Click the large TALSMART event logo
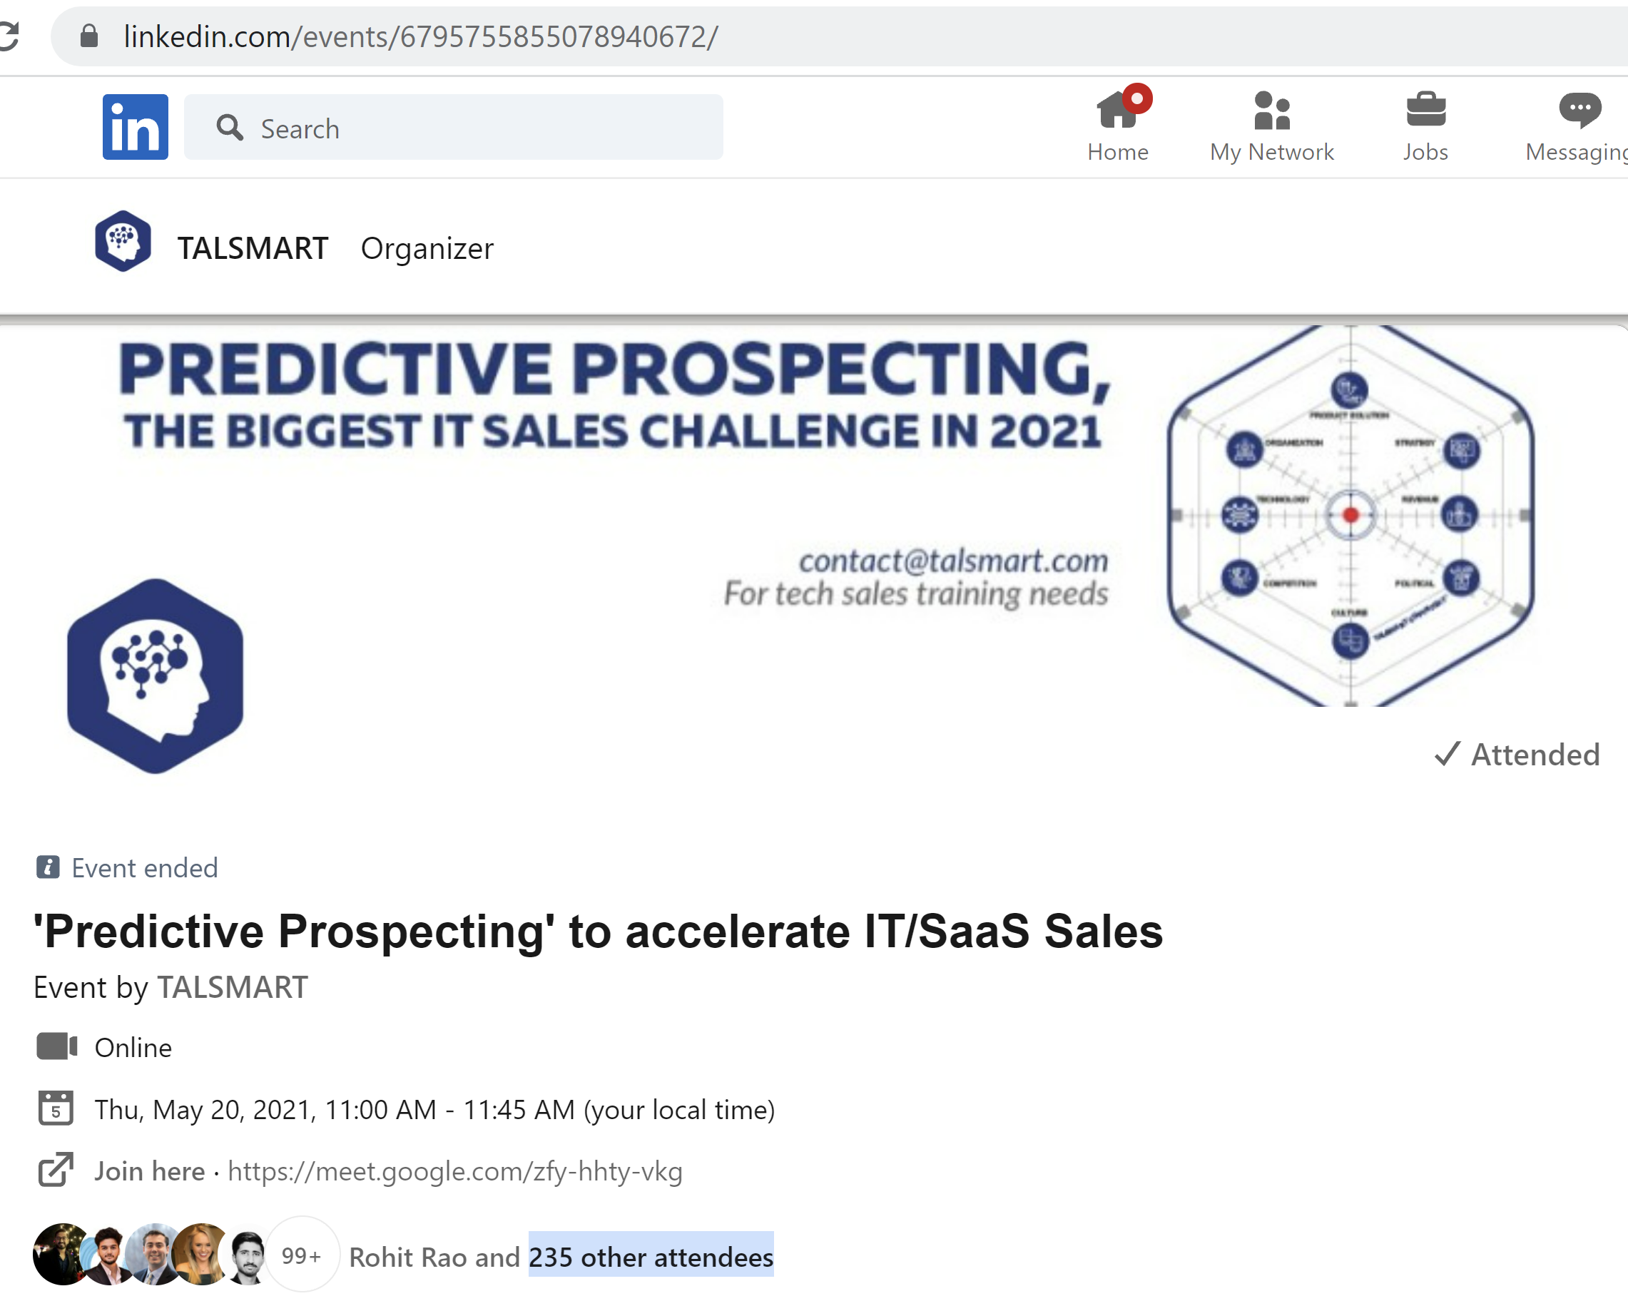 click(156, 676)
